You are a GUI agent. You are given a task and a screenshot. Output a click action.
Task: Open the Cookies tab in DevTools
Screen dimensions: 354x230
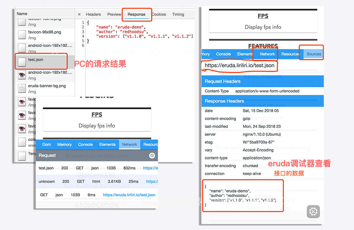pyautogui.click(x=159, y=14)
